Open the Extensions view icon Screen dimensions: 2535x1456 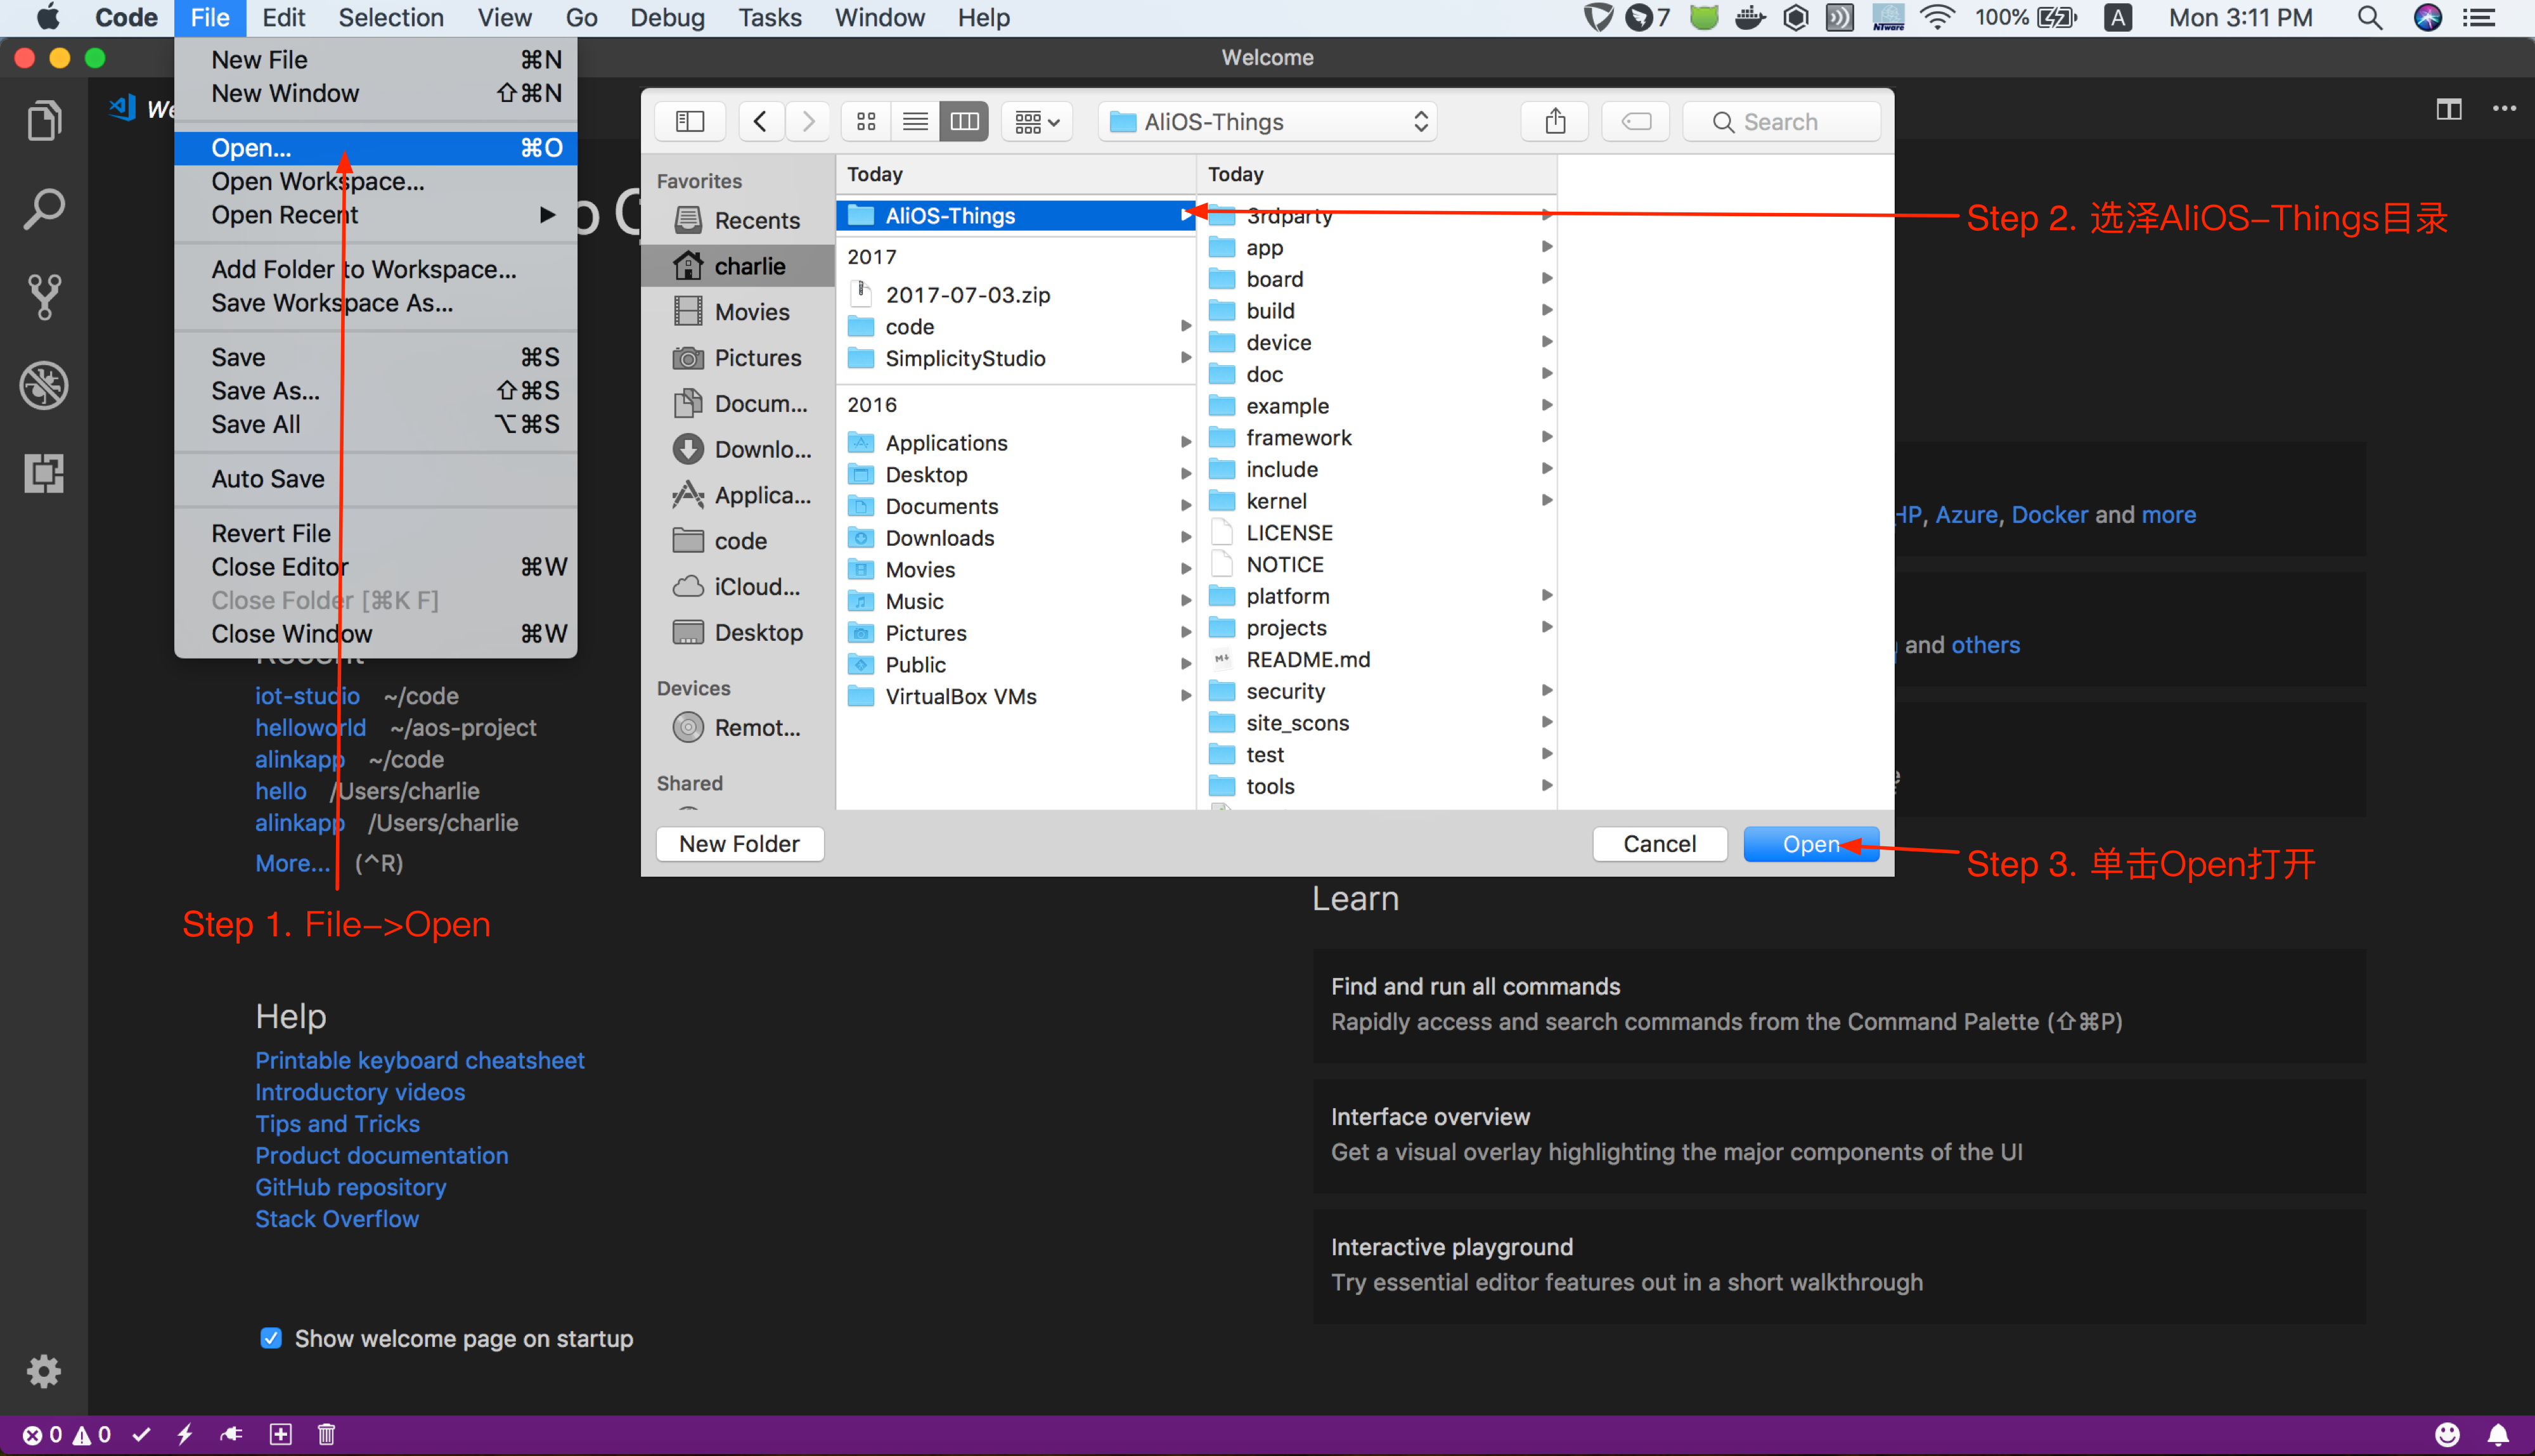tap(43, 473)
